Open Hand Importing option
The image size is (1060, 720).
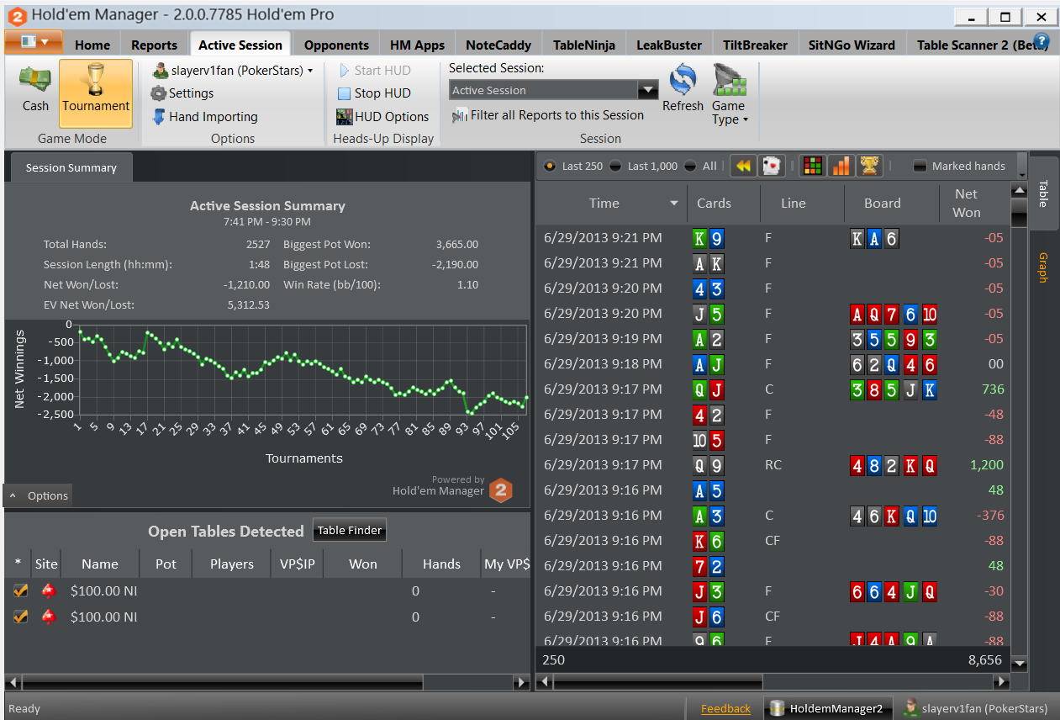[204, 117]
